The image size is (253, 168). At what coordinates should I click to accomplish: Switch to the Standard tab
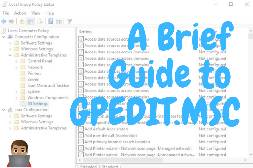110,166
